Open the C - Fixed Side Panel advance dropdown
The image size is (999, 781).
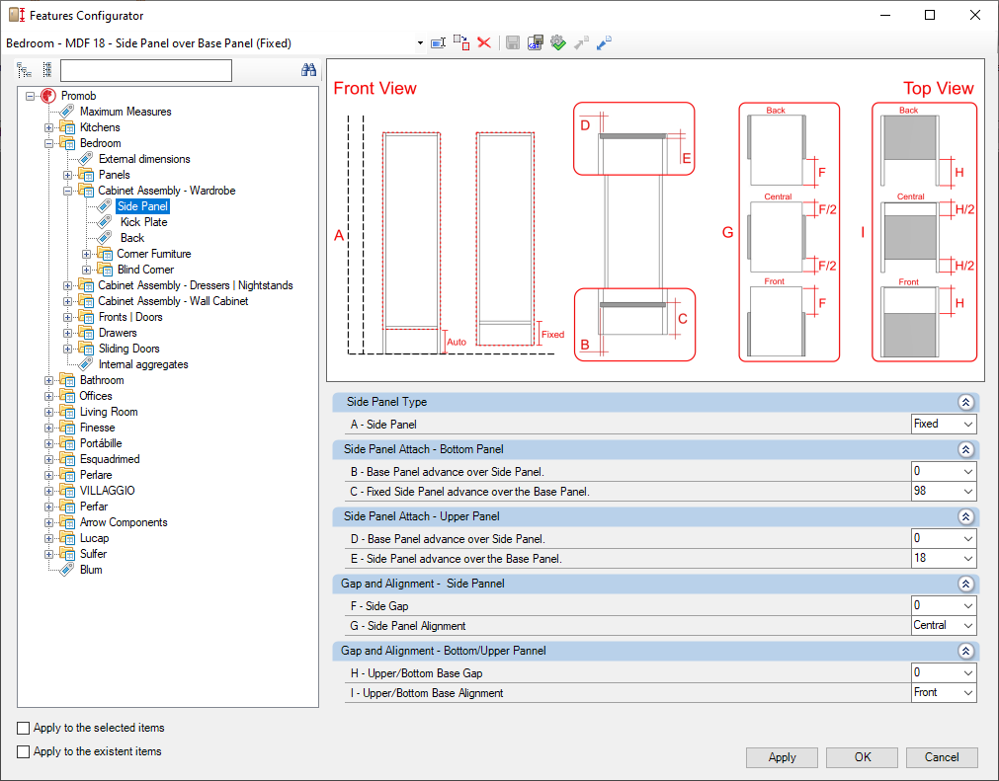point(944,492)
